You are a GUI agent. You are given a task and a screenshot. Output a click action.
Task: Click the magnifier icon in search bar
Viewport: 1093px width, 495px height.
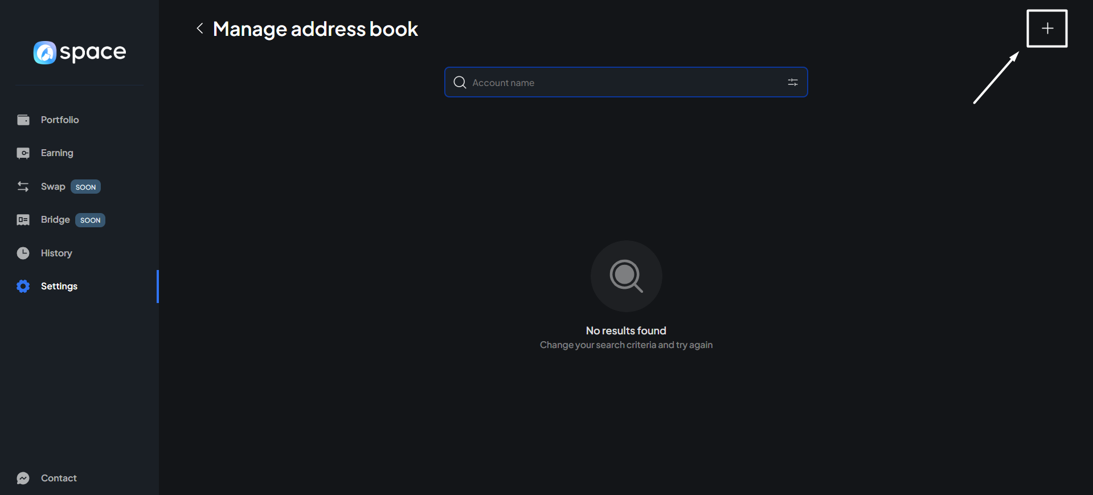tap(460, 83)
